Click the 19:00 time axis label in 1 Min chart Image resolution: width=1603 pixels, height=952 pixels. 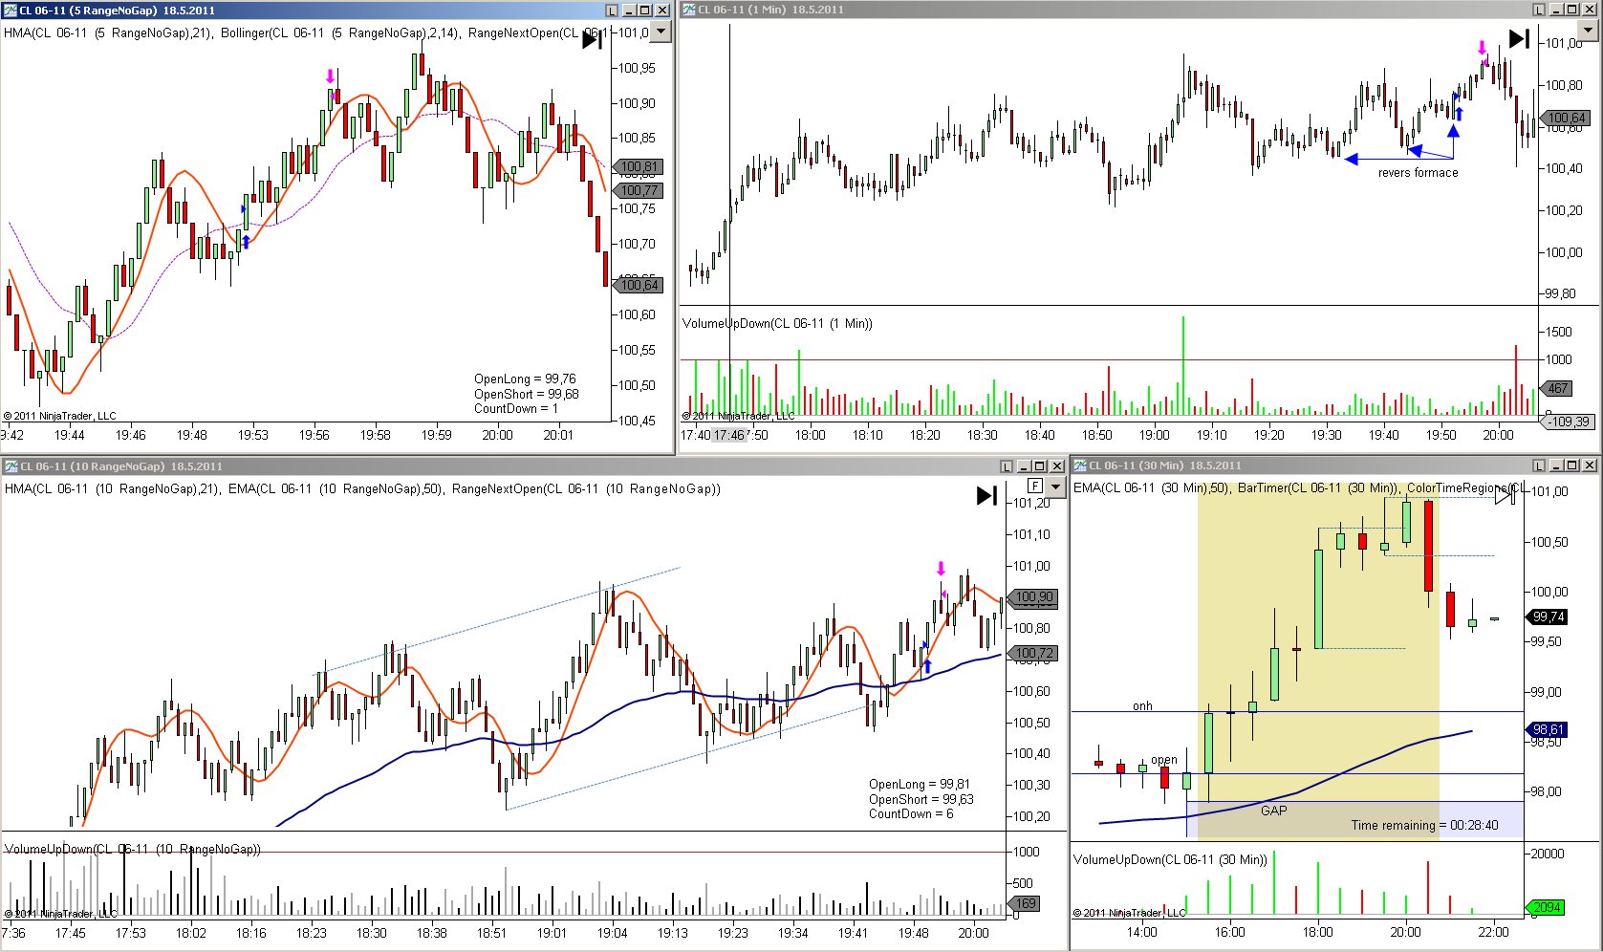pos(1154,435)
